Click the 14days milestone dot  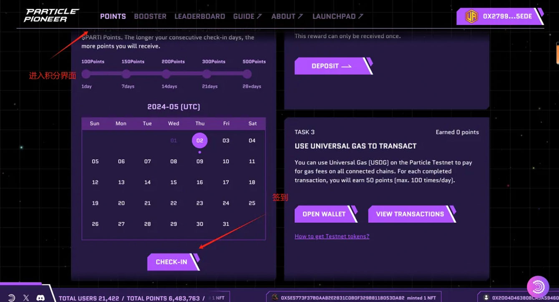tap(166, 74)
